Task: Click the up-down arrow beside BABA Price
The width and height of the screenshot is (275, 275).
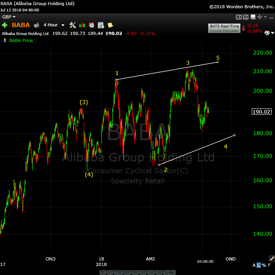Action: click(x=5, y=40)
